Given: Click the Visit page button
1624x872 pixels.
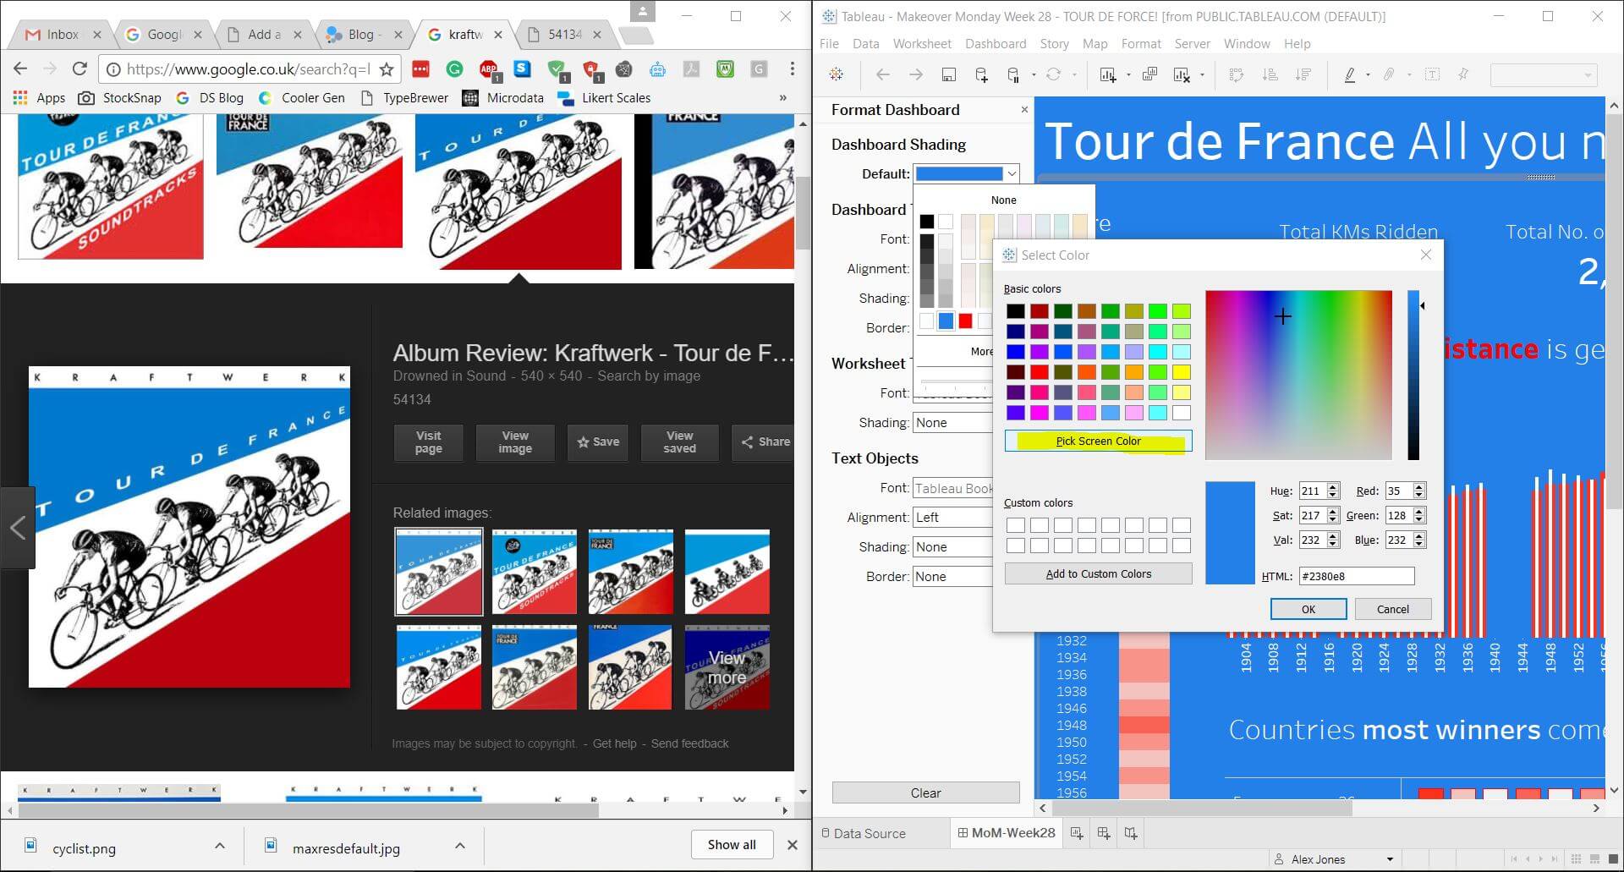Looking at the screenshot, I should point(428,442).
